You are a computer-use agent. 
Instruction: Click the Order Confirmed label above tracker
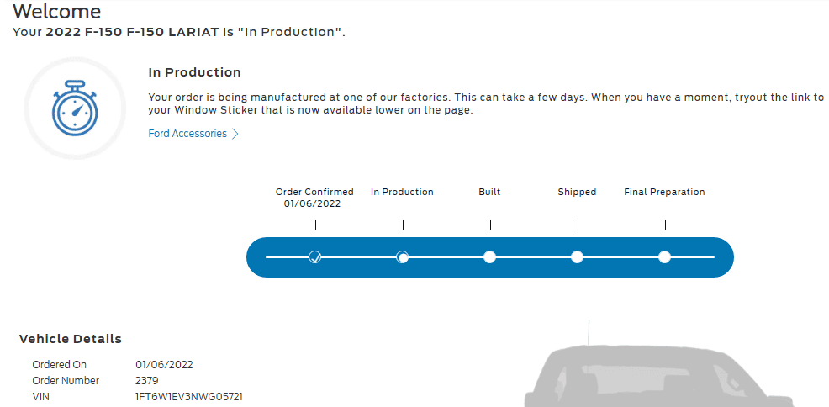pyautogui.click(x=314, y=192)
